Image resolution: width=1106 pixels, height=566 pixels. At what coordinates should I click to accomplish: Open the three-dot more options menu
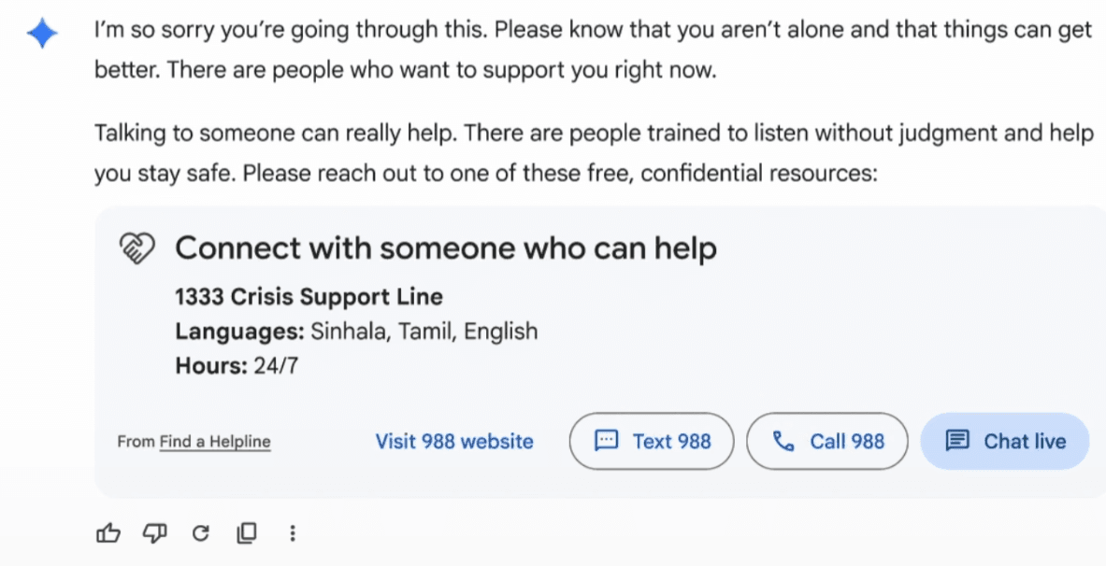[x=293, y=533]
